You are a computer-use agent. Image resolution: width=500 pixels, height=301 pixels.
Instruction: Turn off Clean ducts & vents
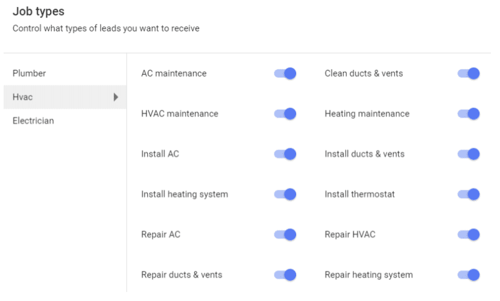[468, 74]
